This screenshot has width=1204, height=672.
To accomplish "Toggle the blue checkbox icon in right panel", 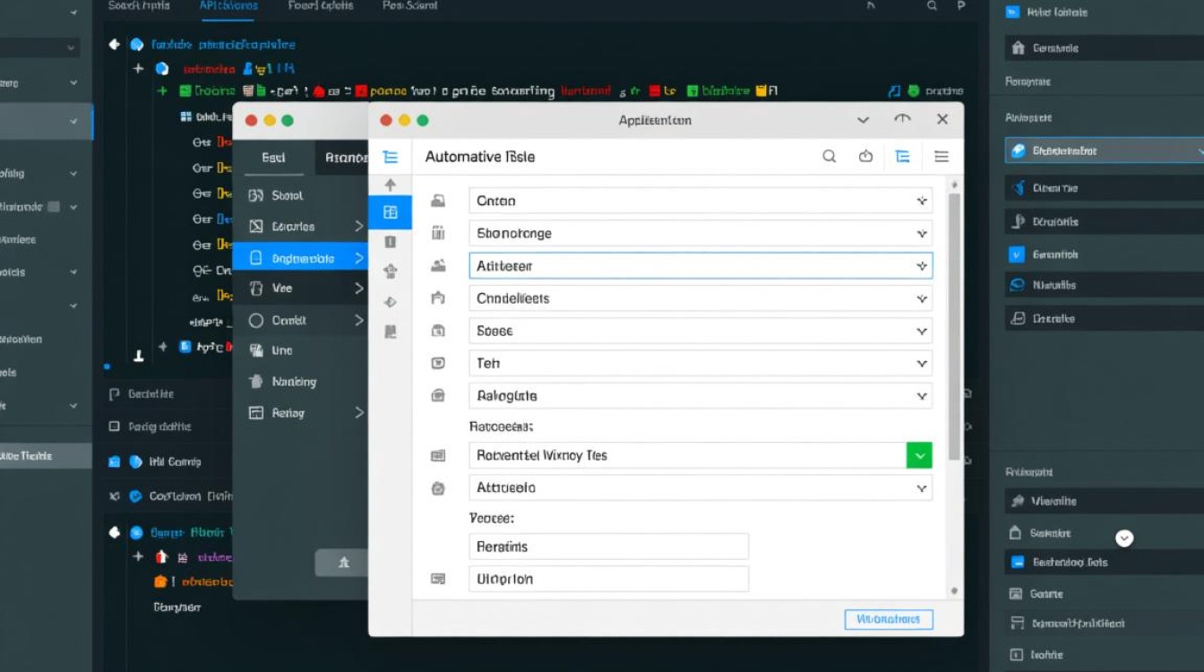I will click(1016, 254).
